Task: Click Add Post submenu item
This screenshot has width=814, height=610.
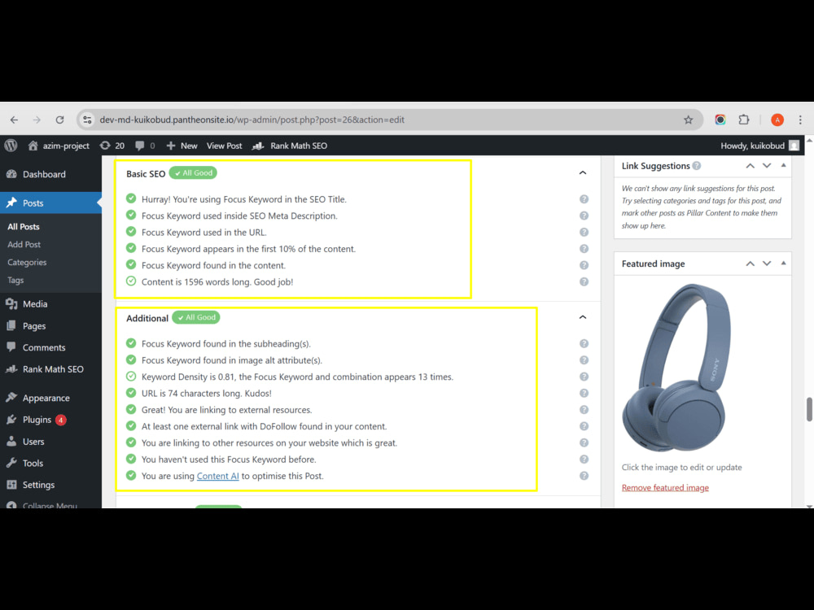Action: coord(24,244)
